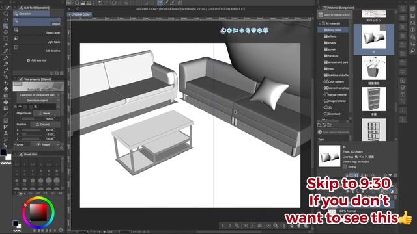Click magnifier icon in right dock
The image size is (417, 234).
tap(412, 51)
